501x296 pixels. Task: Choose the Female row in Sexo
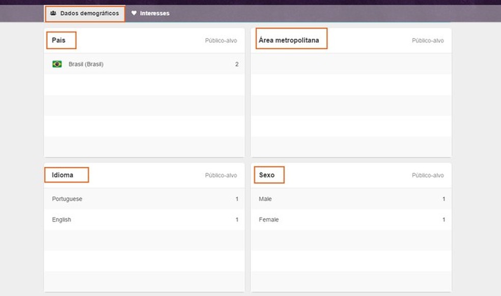[x=269, y=220]
